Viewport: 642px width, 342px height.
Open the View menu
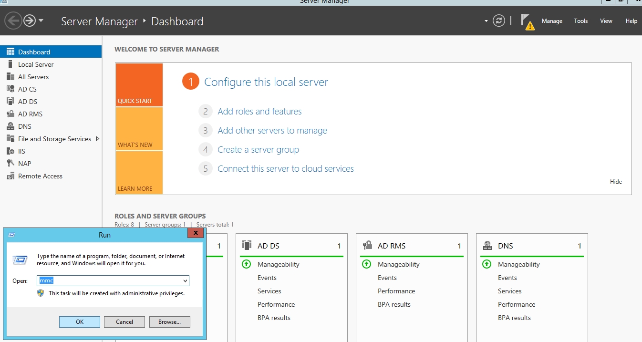(606, 21)
